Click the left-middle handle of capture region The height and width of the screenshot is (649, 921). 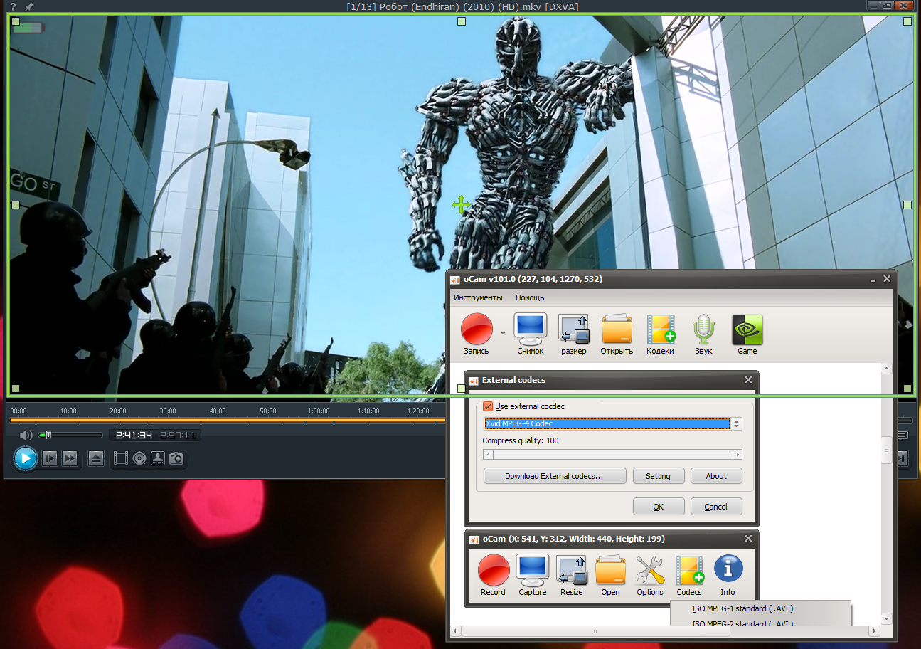pyautogui.click(x=16, y=205)
